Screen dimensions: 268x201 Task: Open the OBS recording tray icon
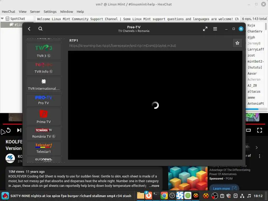point(215,196)
